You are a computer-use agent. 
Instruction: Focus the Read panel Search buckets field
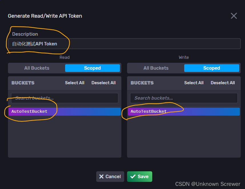[x=65, y=98]
